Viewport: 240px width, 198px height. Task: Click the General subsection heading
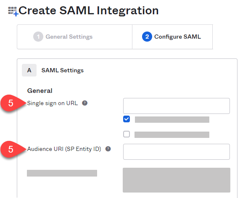[40, 91]
